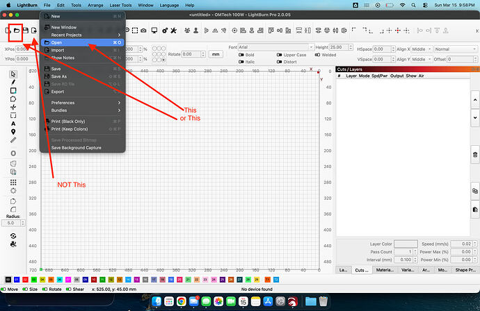The height and width of the screenshot is (311, 480).
Task: Select the Grid Array tool
Action: (13, 183)
